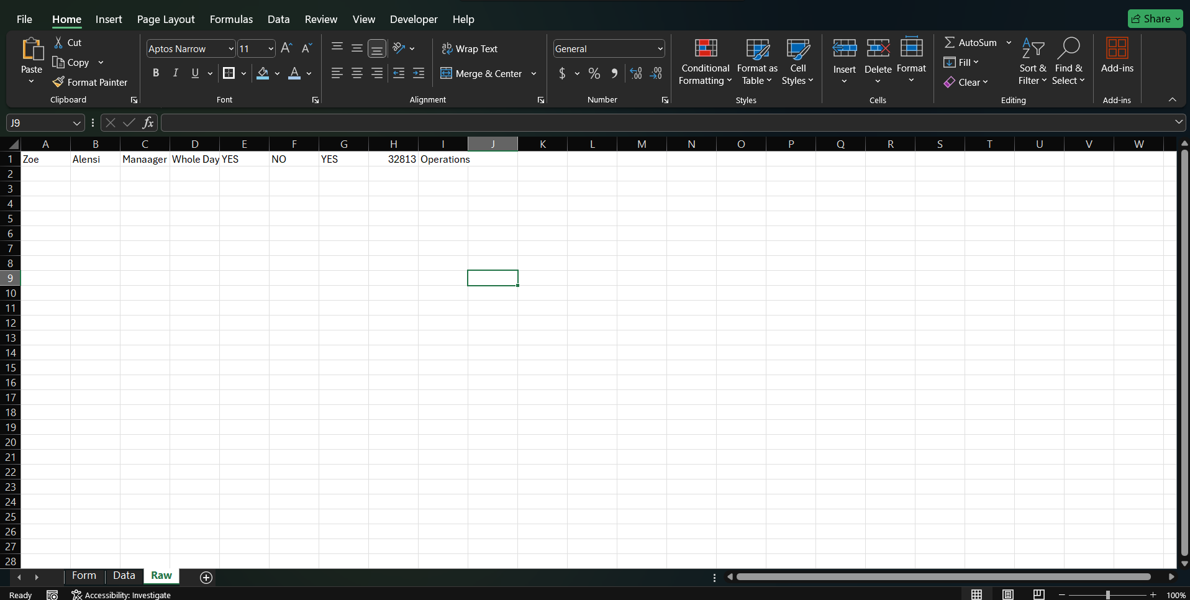Cut the selection with scissors icon
1190x600 pixels.
59,42
